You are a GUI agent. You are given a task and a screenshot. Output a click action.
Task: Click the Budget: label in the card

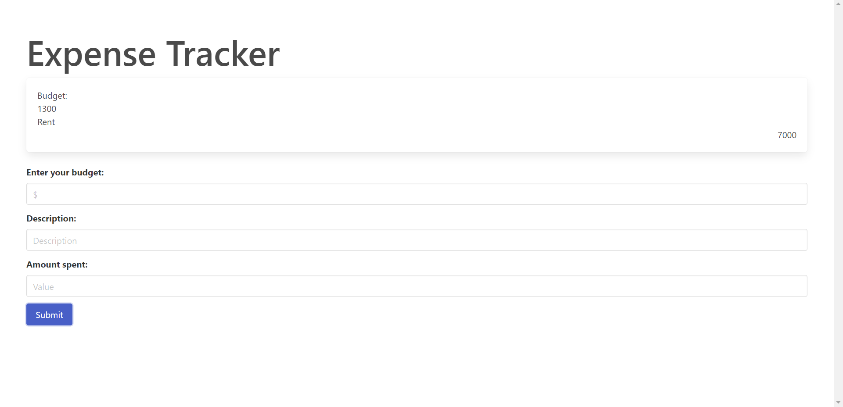52,96
